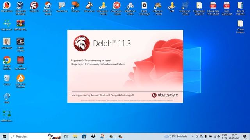Show hidden system tray icons
This screenshot has height=140, width=250.
[x=193, y=136]
